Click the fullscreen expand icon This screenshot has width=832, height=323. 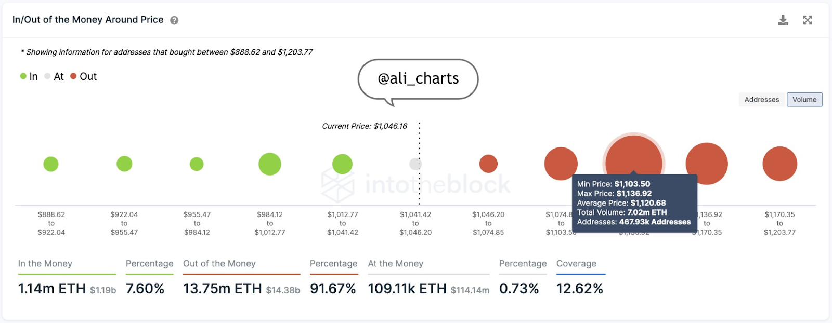point(807,20)
